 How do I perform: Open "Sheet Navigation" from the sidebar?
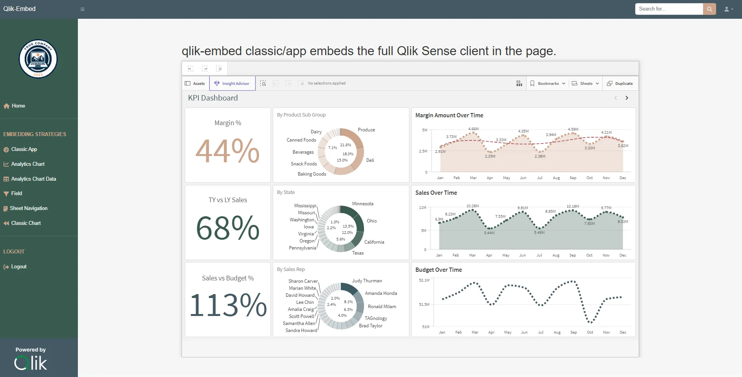tap(29, 208)
